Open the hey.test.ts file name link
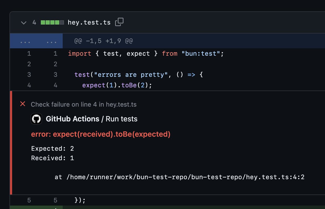Image resolution: width=325 pixels, height=209 pixels. 89,22
